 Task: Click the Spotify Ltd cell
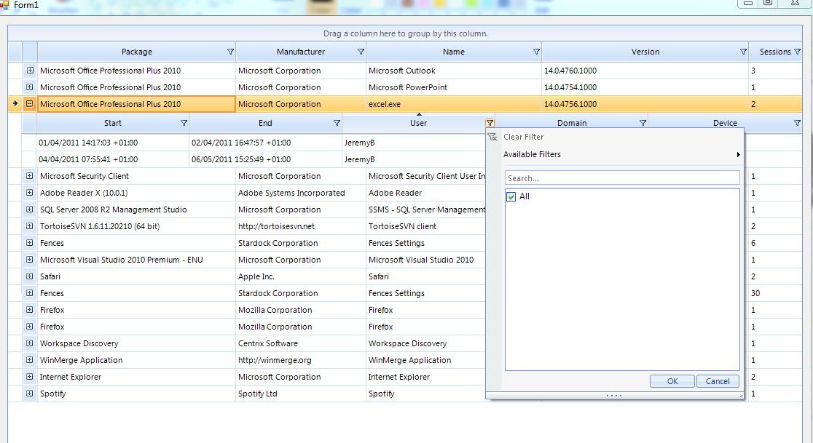(x=301, y=394)
